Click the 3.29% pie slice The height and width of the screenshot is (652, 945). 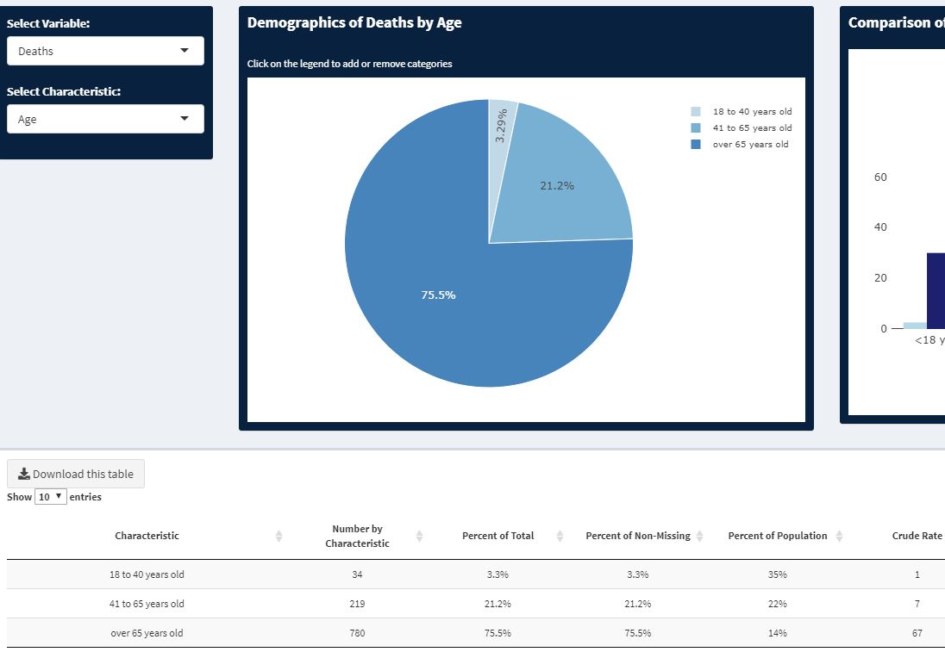tap(502, 125)
